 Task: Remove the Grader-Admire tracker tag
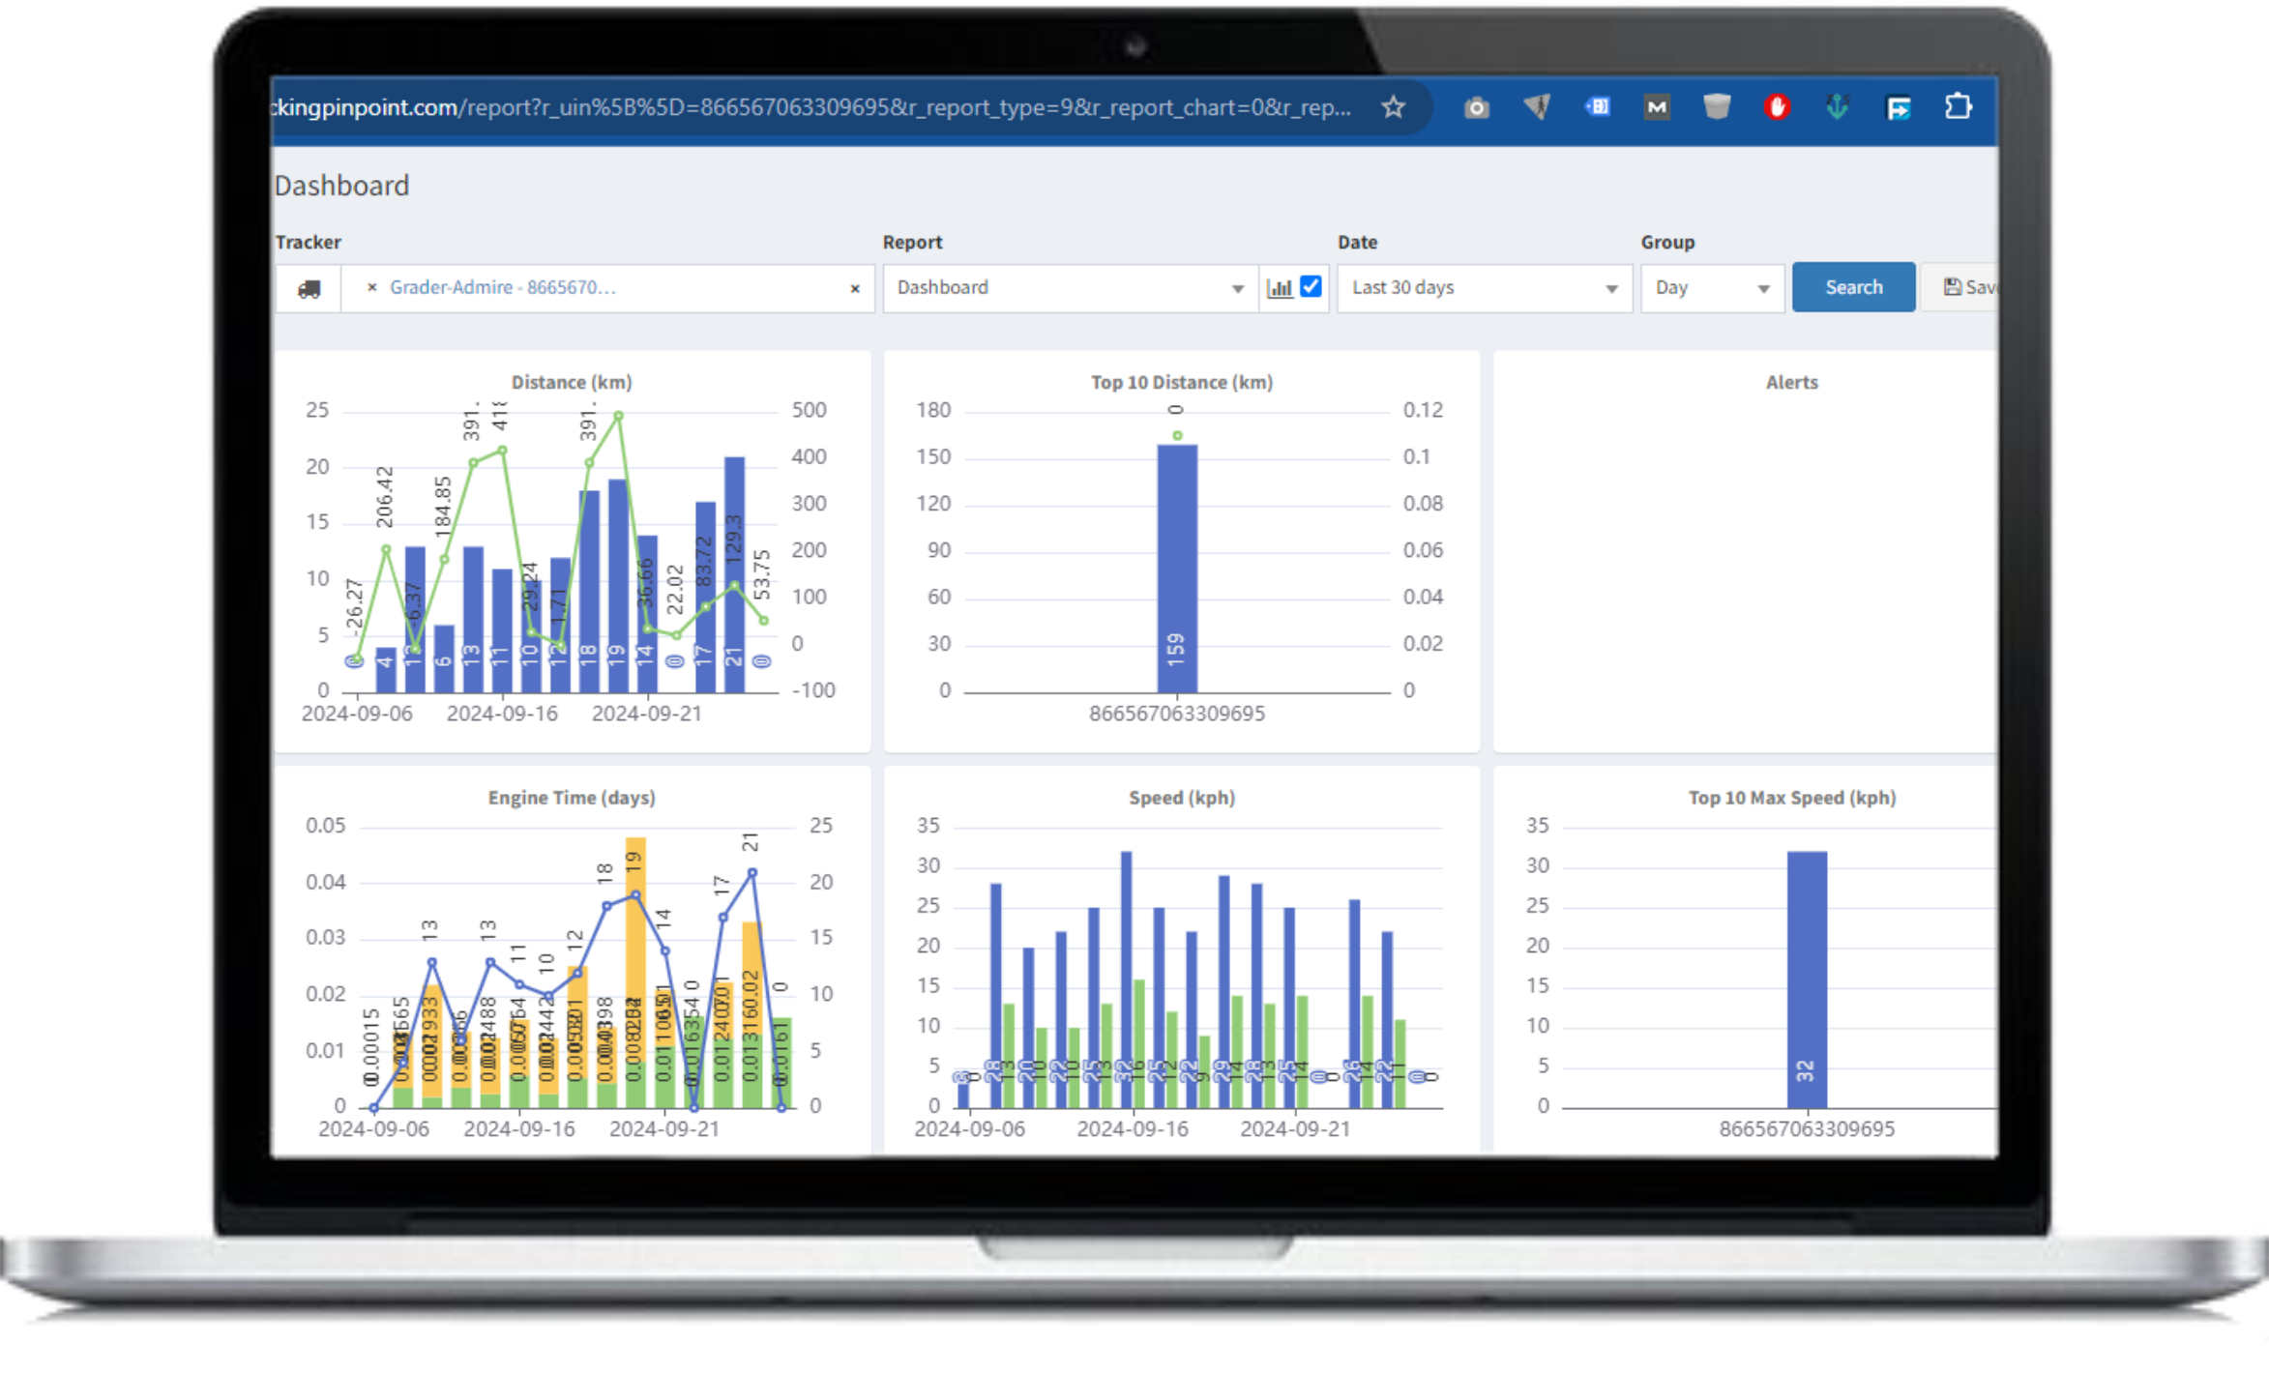pos(372,287)
